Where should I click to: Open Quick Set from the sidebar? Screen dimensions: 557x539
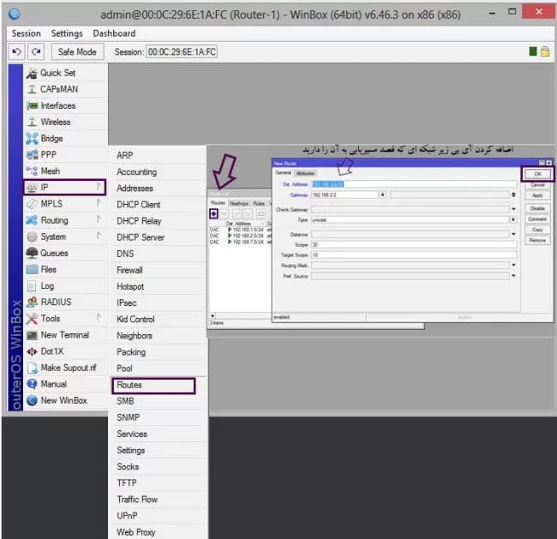point(57,73)
